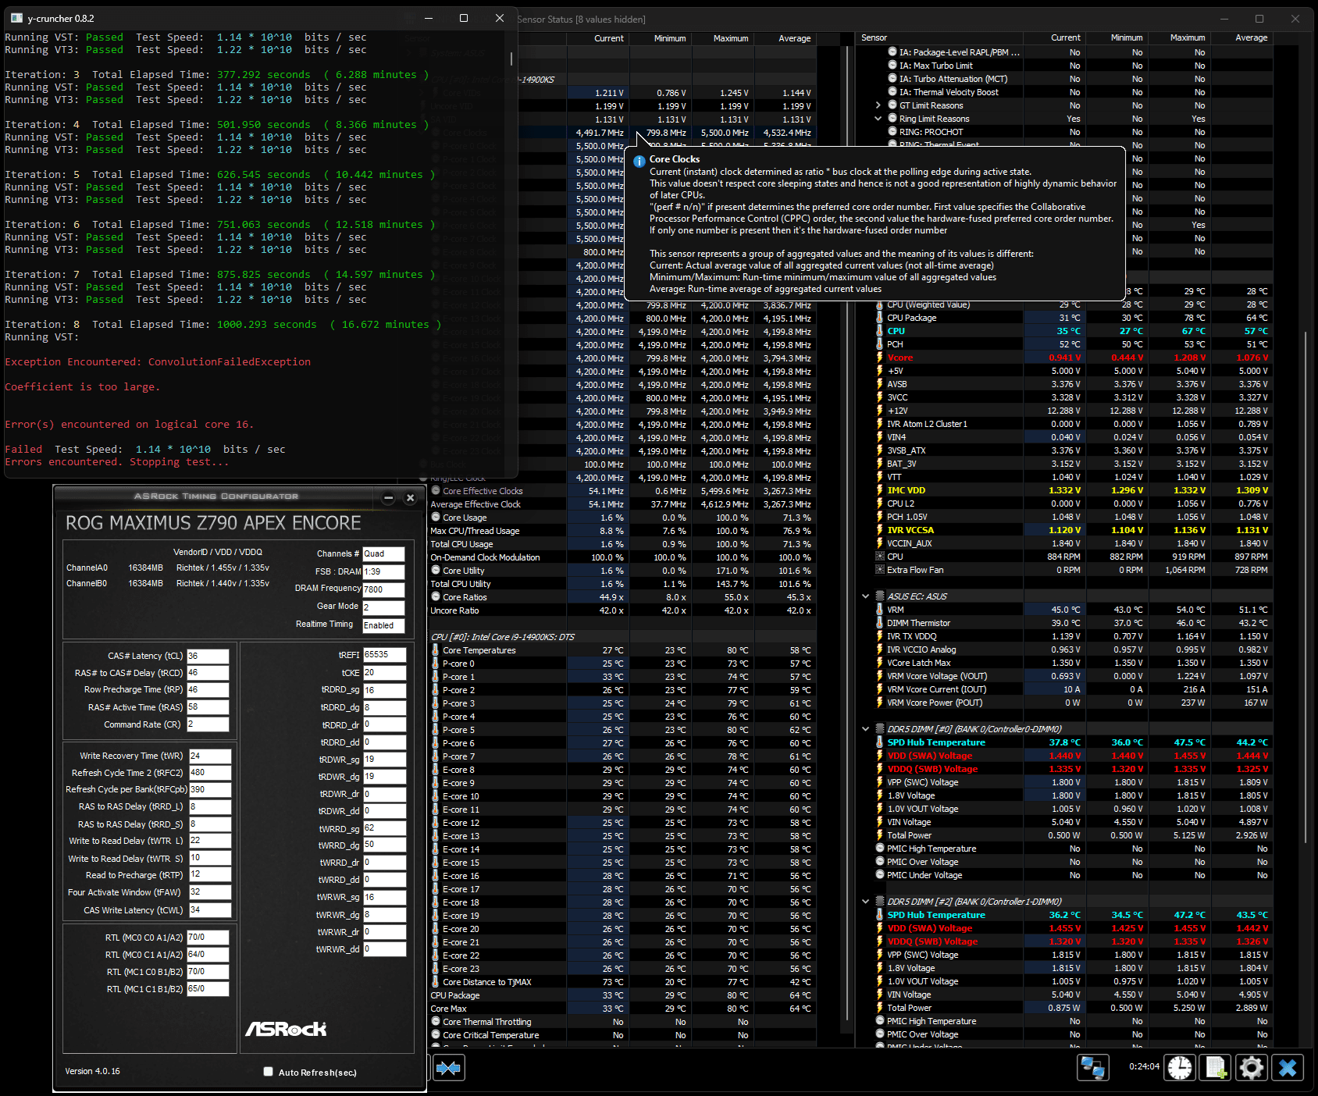Click the Gear Mode value field
Viewport: 1318px width, 1096px height.
click(x=383, y=607)
